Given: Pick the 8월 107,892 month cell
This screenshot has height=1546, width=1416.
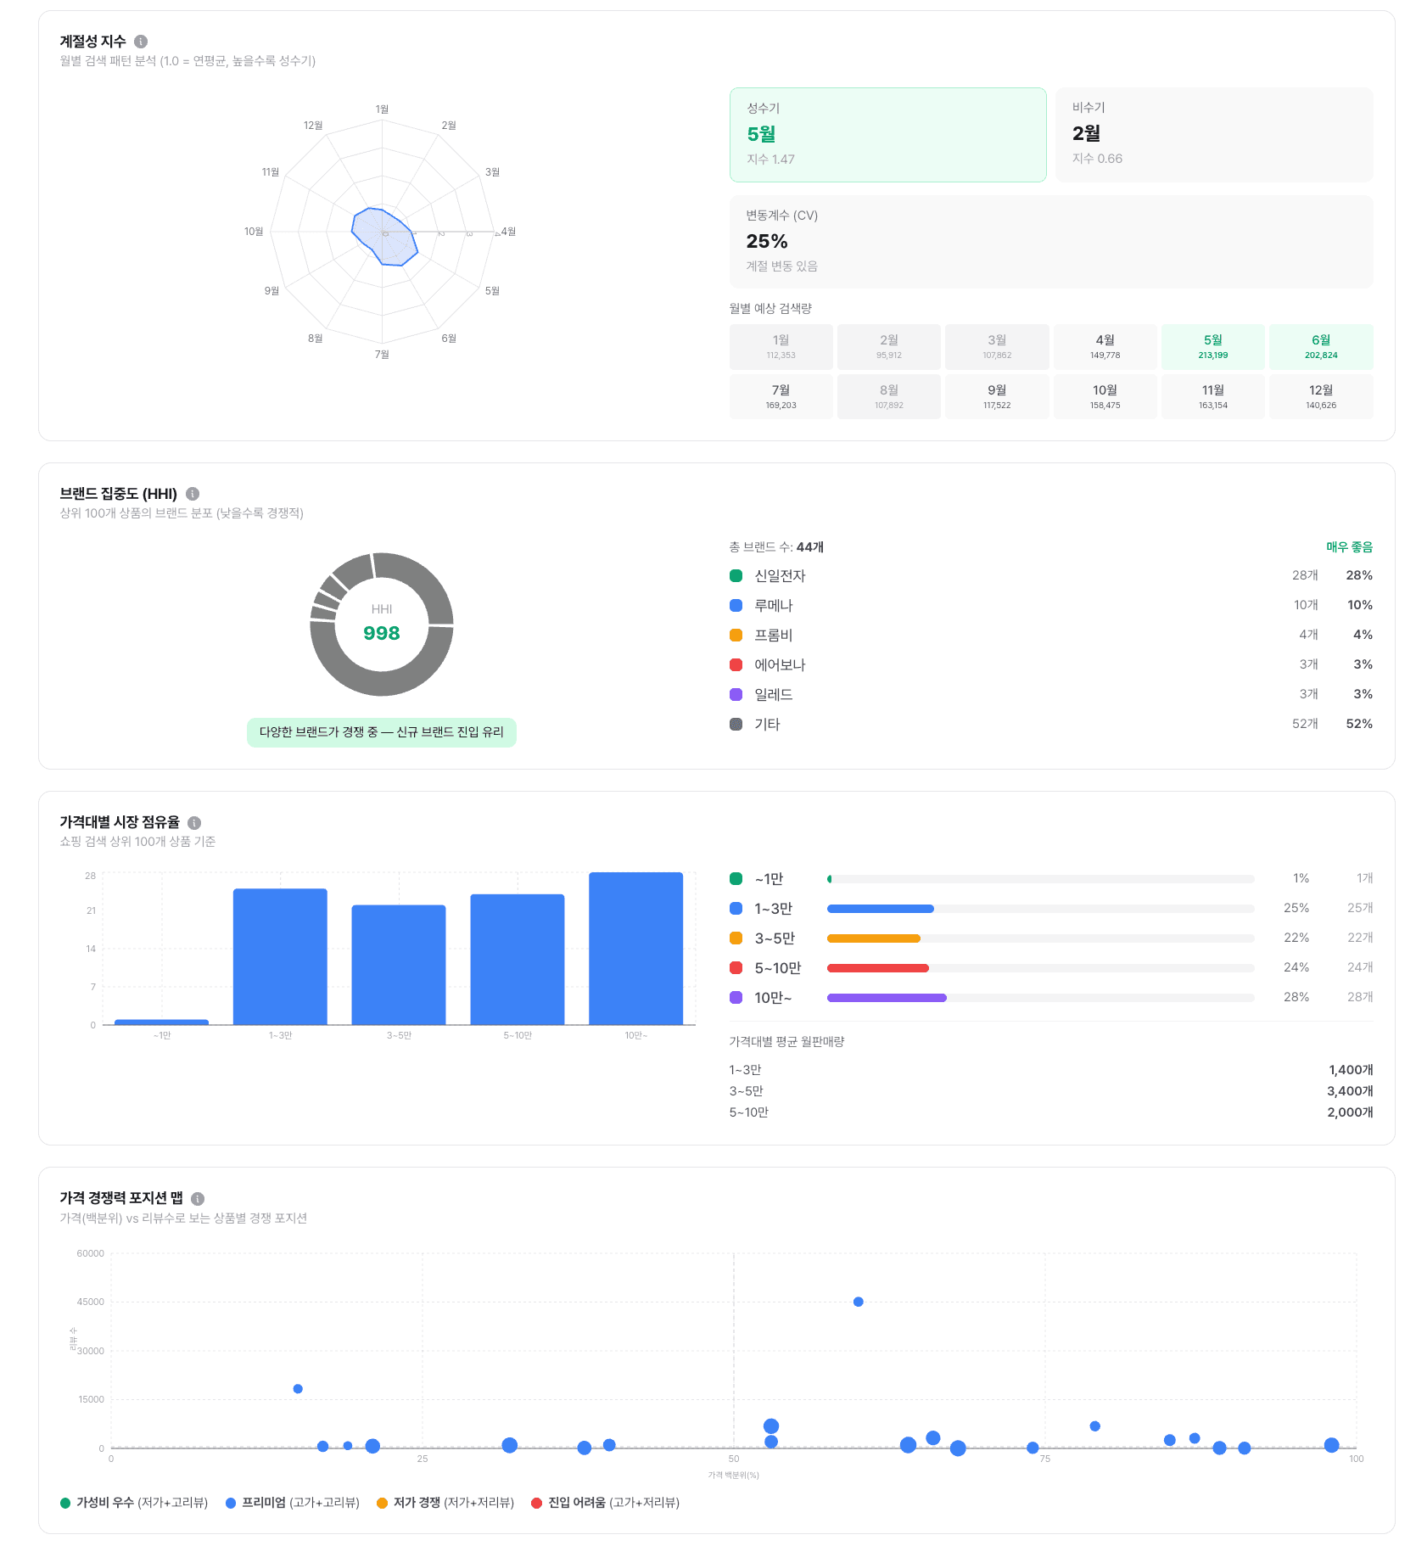Looking at the screenshot, I should [x=888, y=397].
